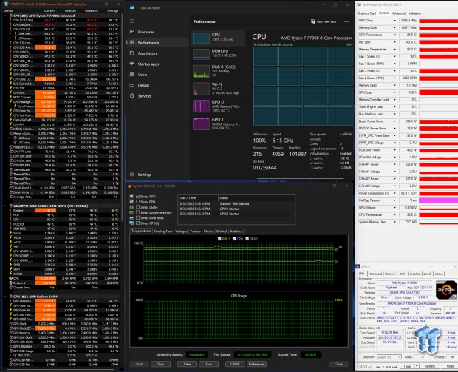Open Tools dropdown arrow in CPU-Z
This screenshot has width=458, height=372.
[417, 366]
